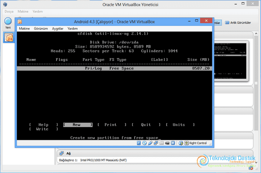Image resolution: width=261 pixels, height=173 pixels.
Task: Maximize the VirtualBox Manager window
Action: pos(243,3)
